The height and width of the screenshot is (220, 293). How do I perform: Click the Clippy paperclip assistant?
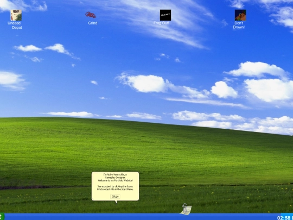click(x=186, y=209)
